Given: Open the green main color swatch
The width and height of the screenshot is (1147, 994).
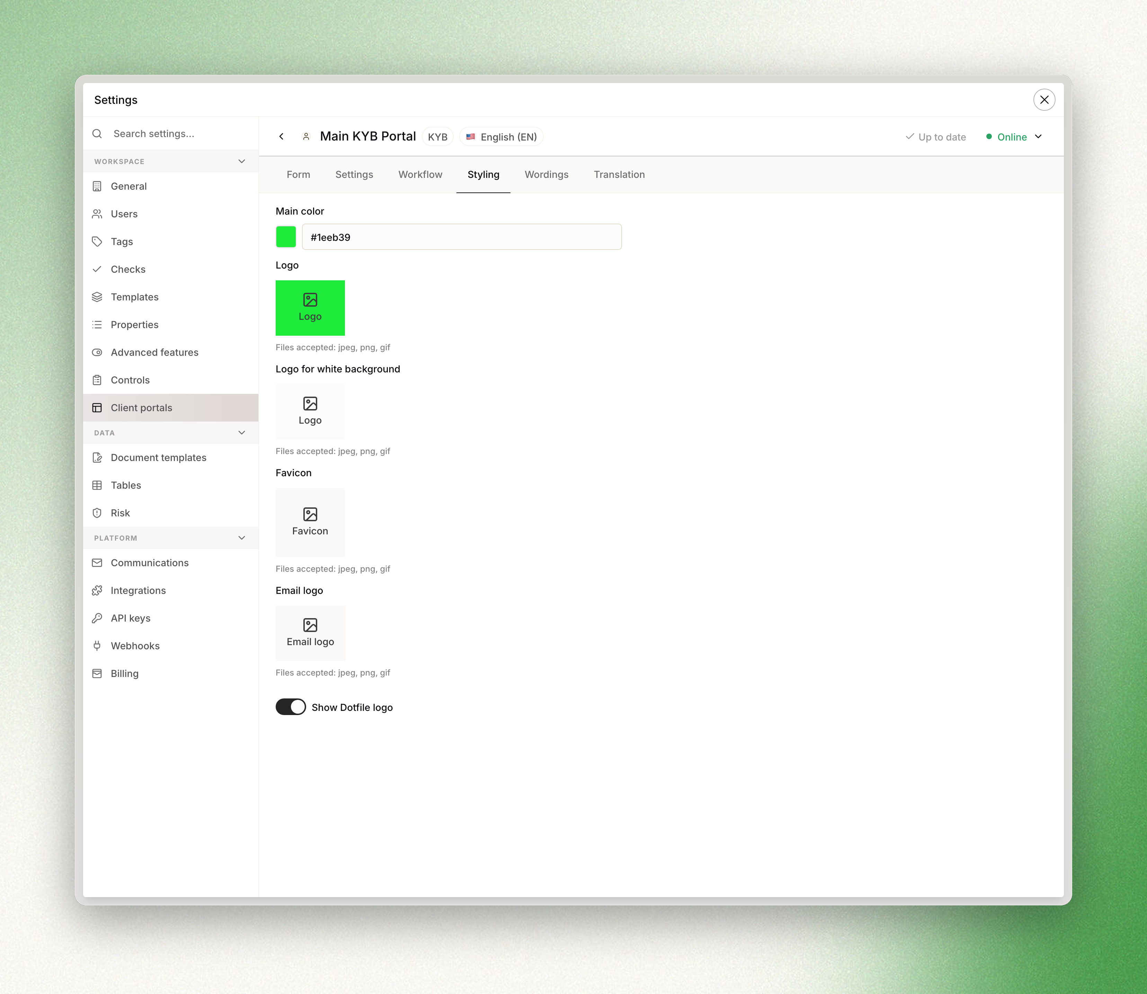Looking at the screenshot, I should tap(286, 237).
